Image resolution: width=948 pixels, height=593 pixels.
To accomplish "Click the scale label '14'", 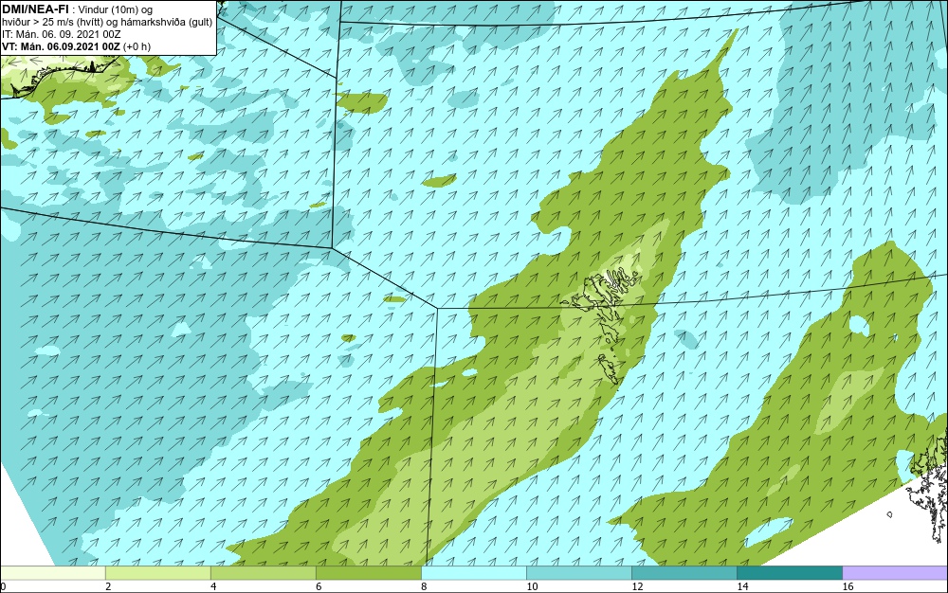I will pyautogui.click(x=742, y=586).
